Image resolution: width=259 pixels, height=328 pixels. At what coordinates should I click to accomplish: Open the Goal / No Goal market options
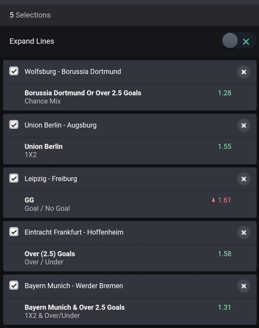[x=47, y=208]
